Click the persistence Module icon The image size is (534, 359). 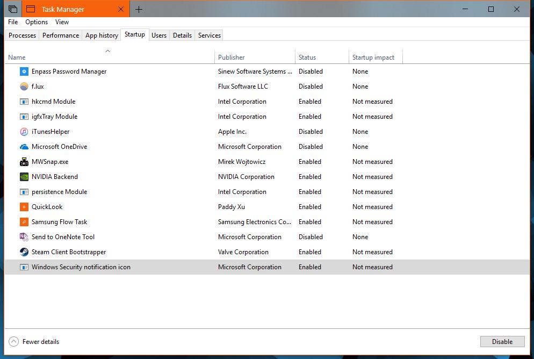click(x=24, y=192)
